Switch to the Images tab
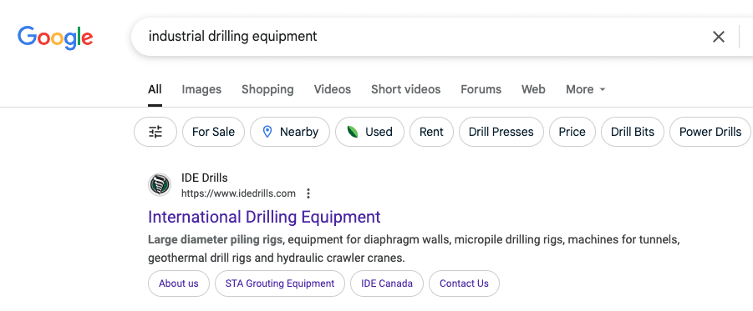The height and width of the screenshot is (311, 753). tap(201, 89)
